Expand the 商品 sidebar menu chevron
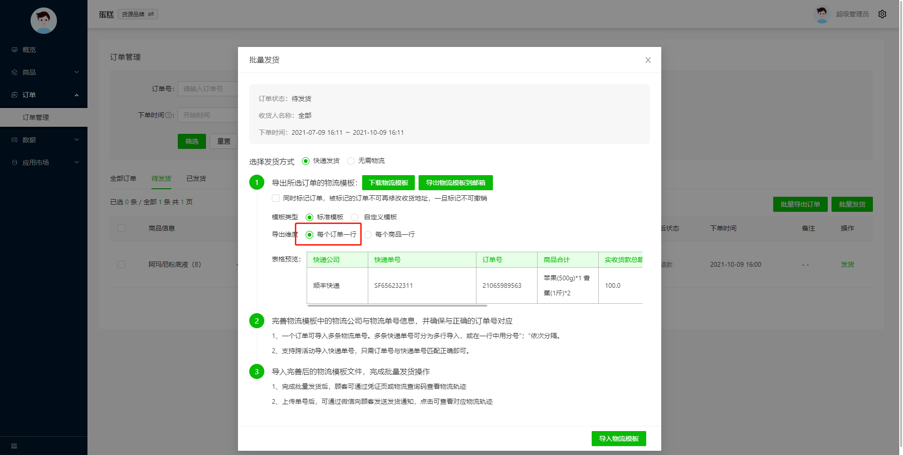This screenshot has height=455, width=903. (77, 72)
